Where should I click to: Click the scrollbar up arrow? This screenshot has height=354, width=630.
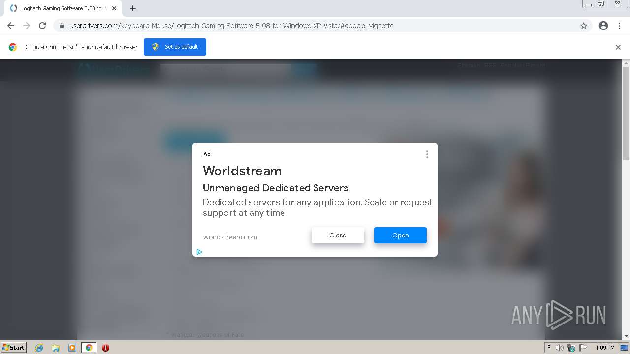626,63
